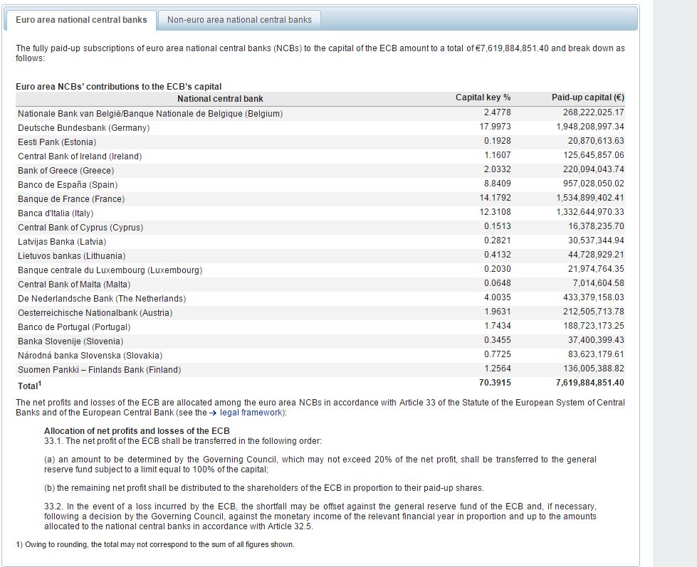Select De Nederlandsche Bank (The Netherlands)

pyautogui.click(x=102, y=298)
